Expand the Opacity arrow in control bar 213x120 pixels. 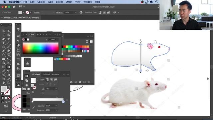pyautogui.click(x=75, y=12)
